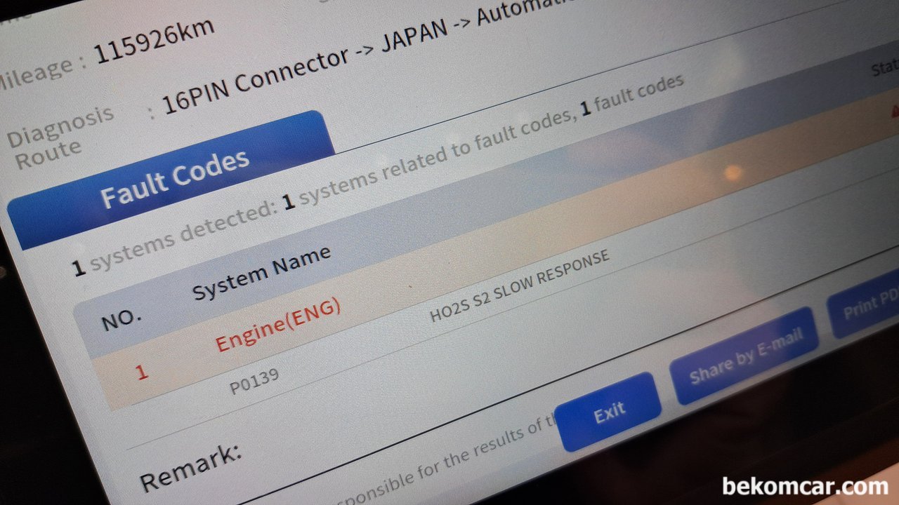Screen dimensions: 899x505
Task: Tap the Remark label
Action: pos(191,469)
